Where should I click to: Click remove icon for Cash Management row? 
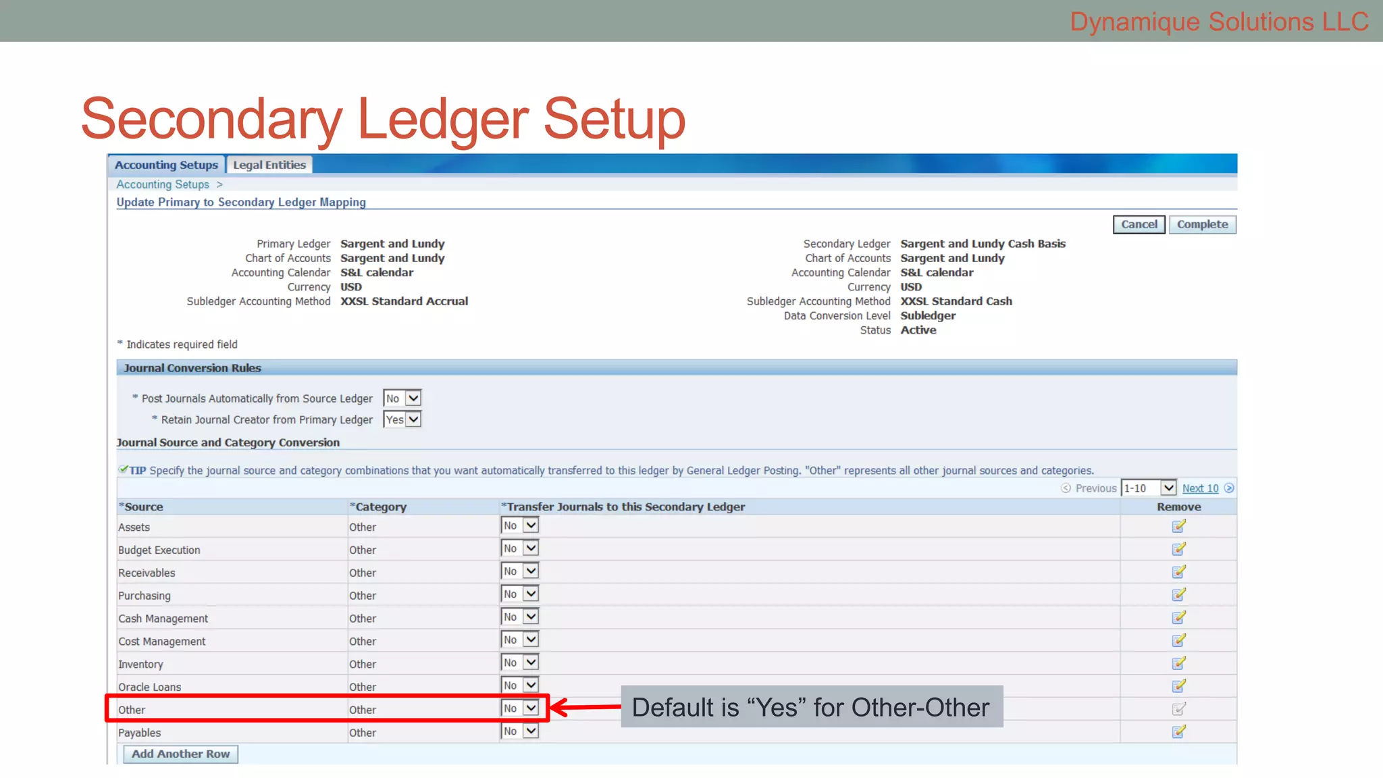(x=1178, y=618)
